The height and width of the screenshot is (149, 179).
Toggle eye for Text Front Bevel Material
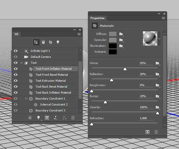[16, 74]
